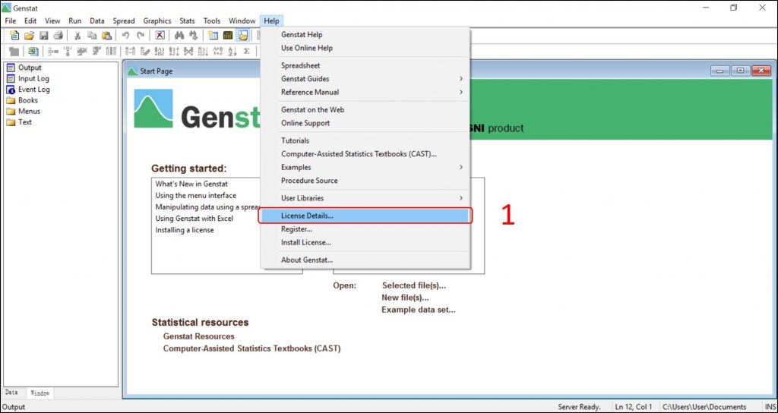Select Using Genstat with Excel list item
The height and width of the screenshot is (413, 778).
tap(194, 218)
